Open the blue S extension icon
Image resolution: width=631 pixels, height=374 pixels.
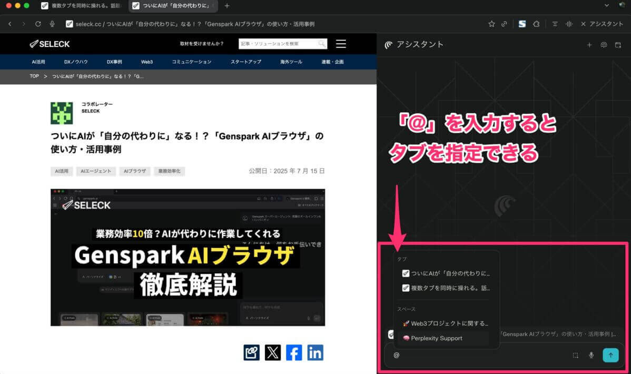pos(522,24)
